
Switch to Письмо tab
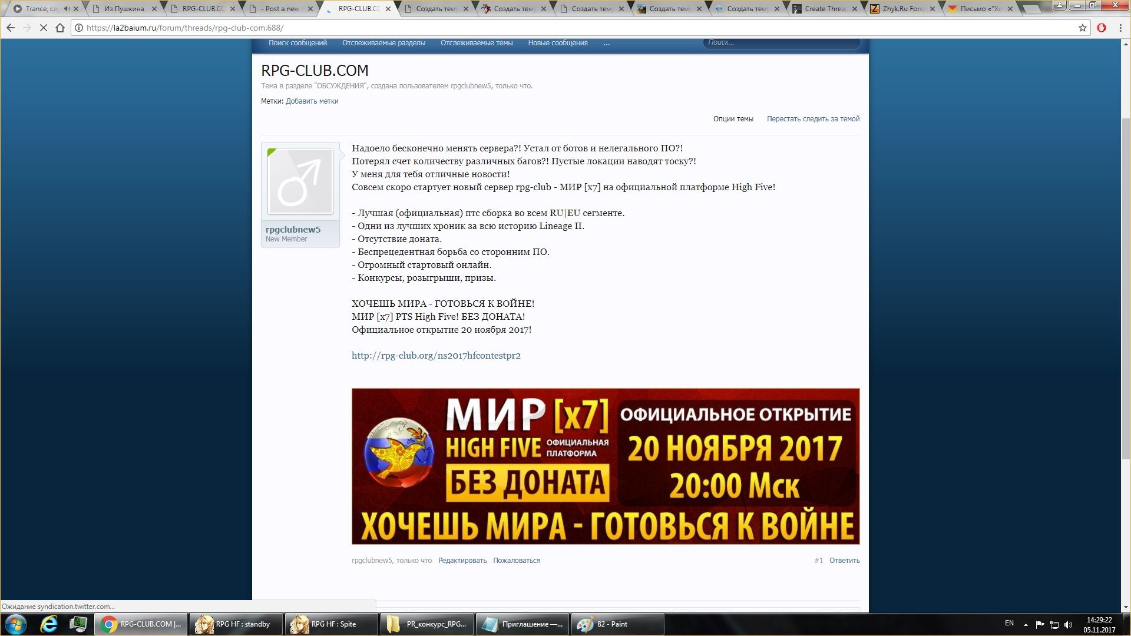pos(979,9)
